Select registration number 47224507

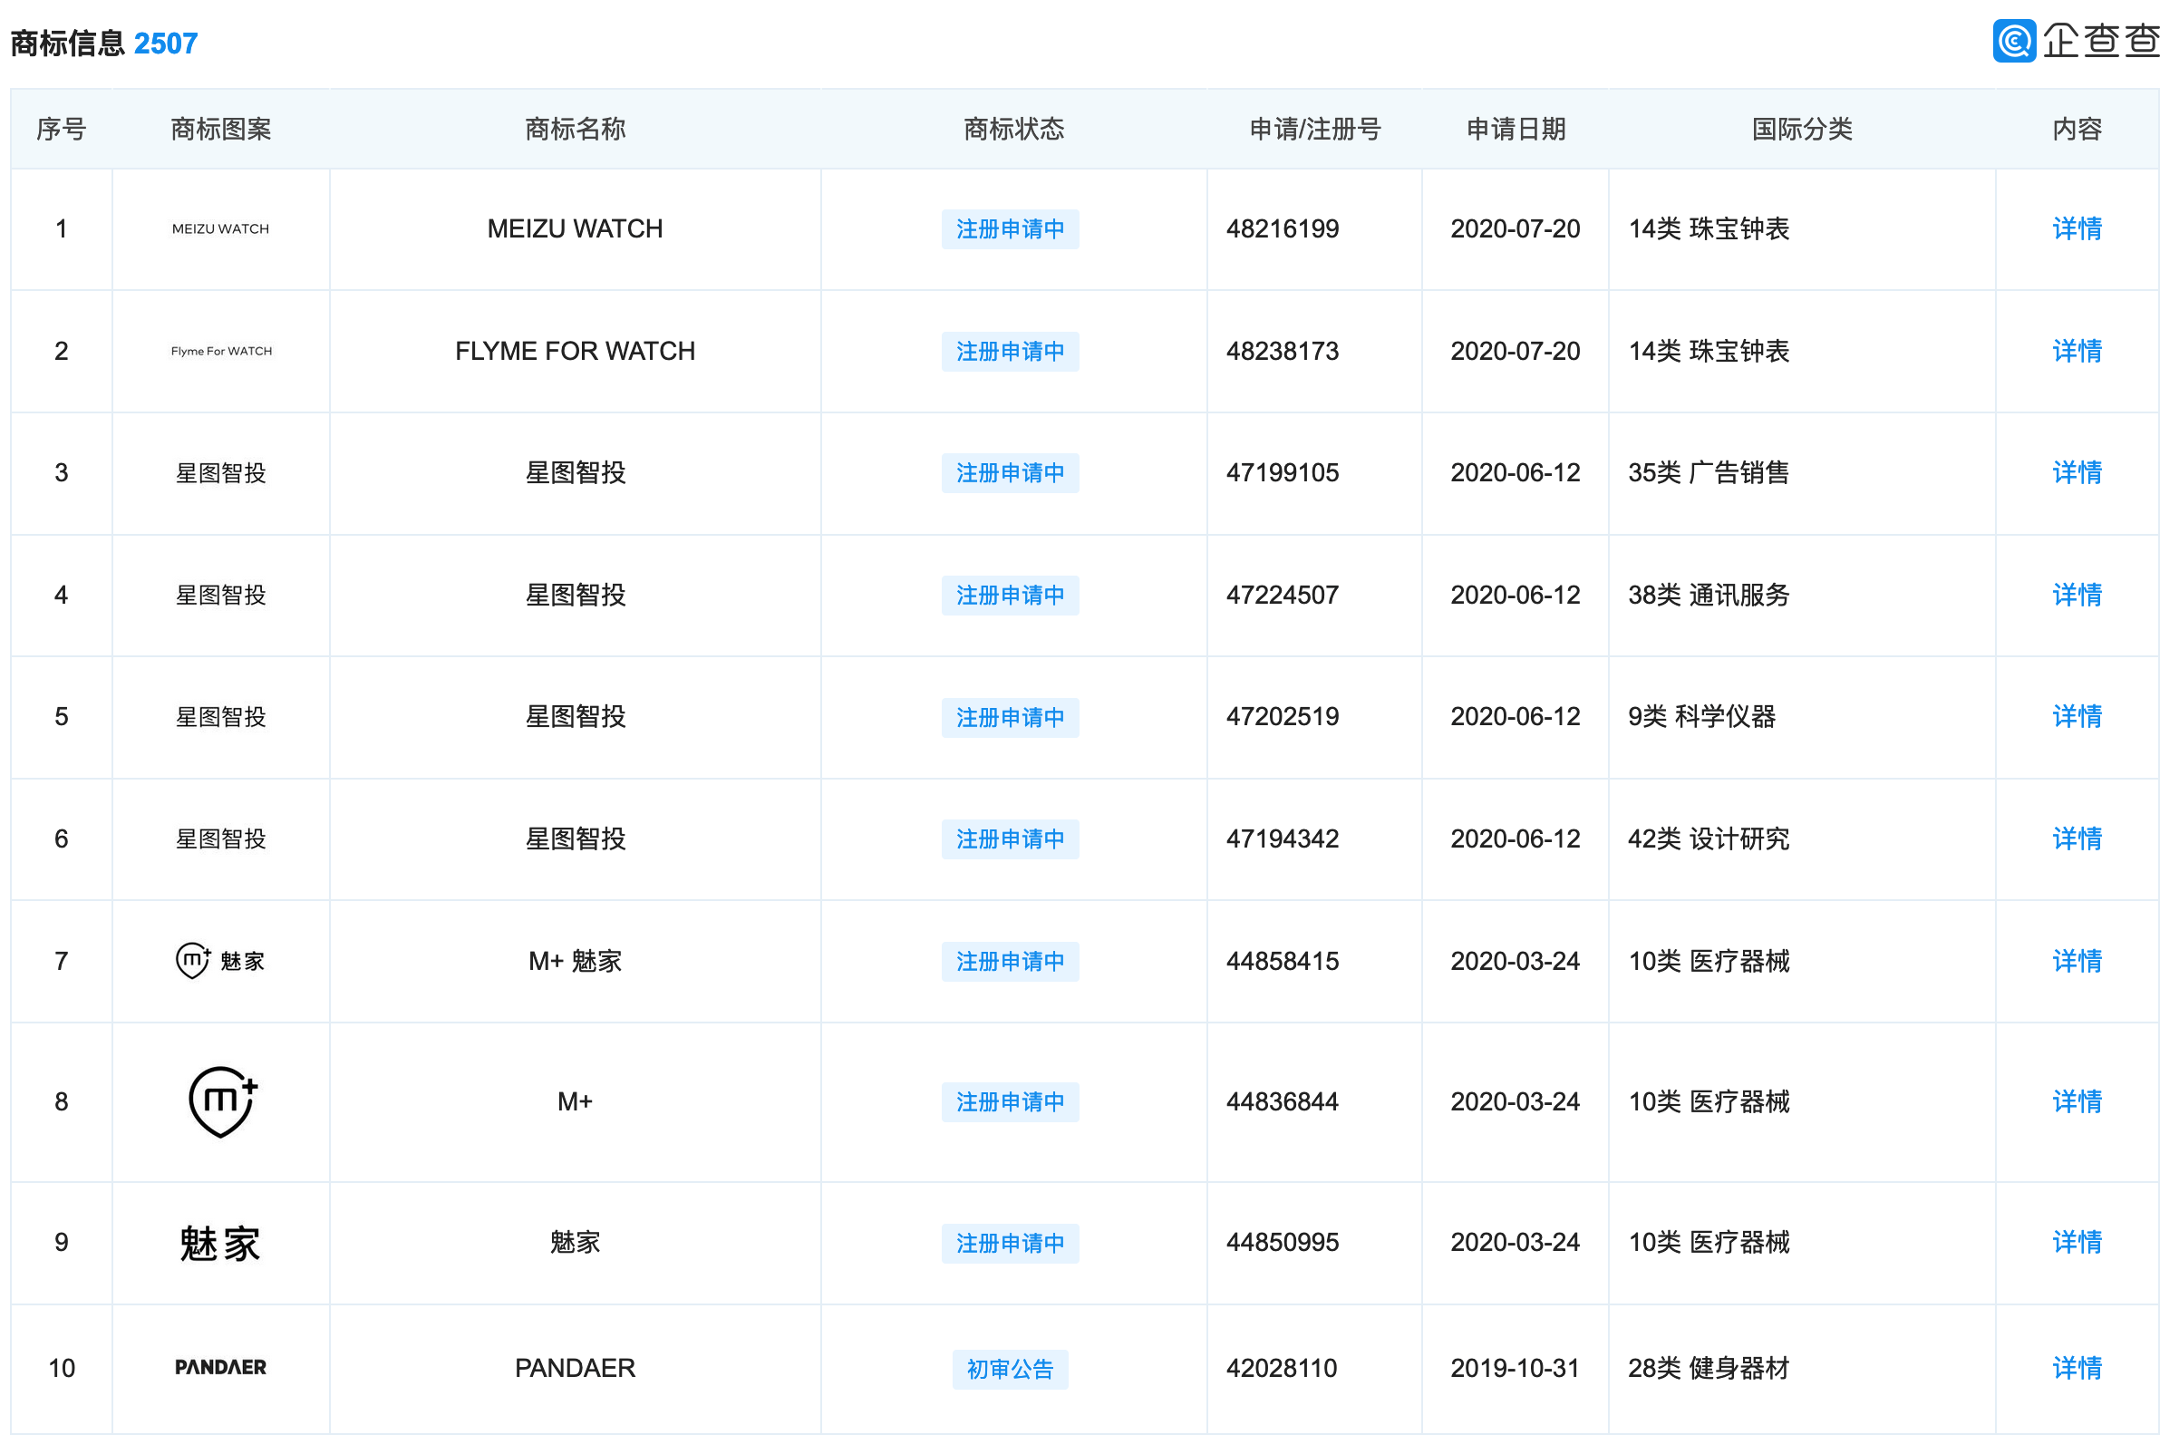click(1283, 596)
